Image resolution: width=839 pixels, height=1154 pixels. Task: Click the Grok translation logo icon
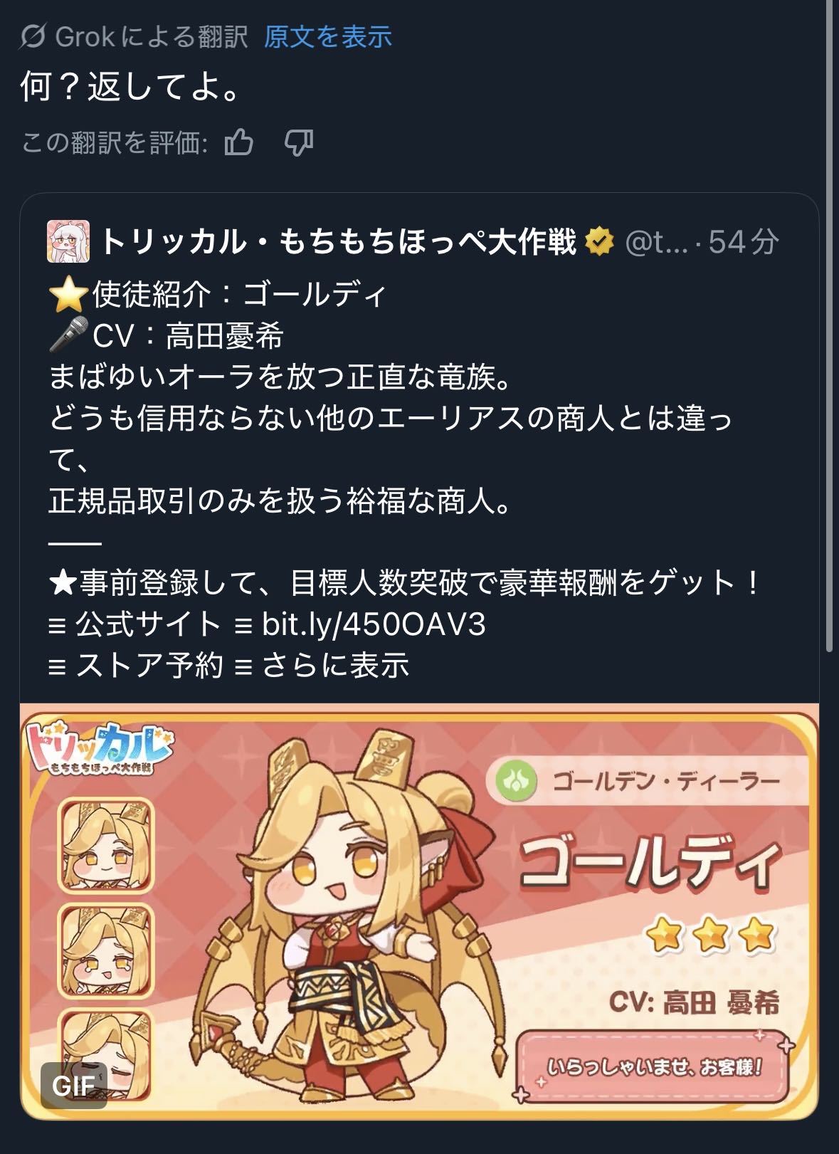coord(33,36)
